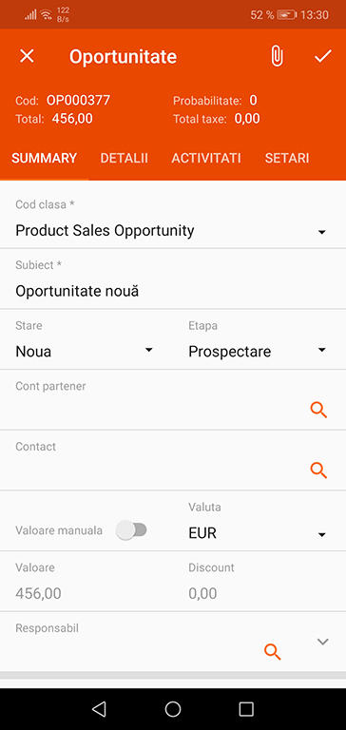Switch to the DETALII tab
346x730 pixels.
124,158
